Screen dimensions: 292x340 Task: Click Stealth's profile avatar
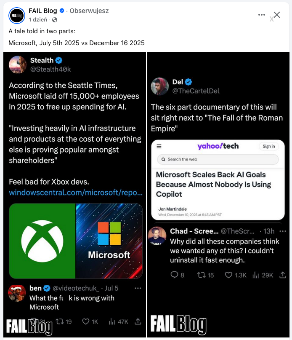coord(18,64)
